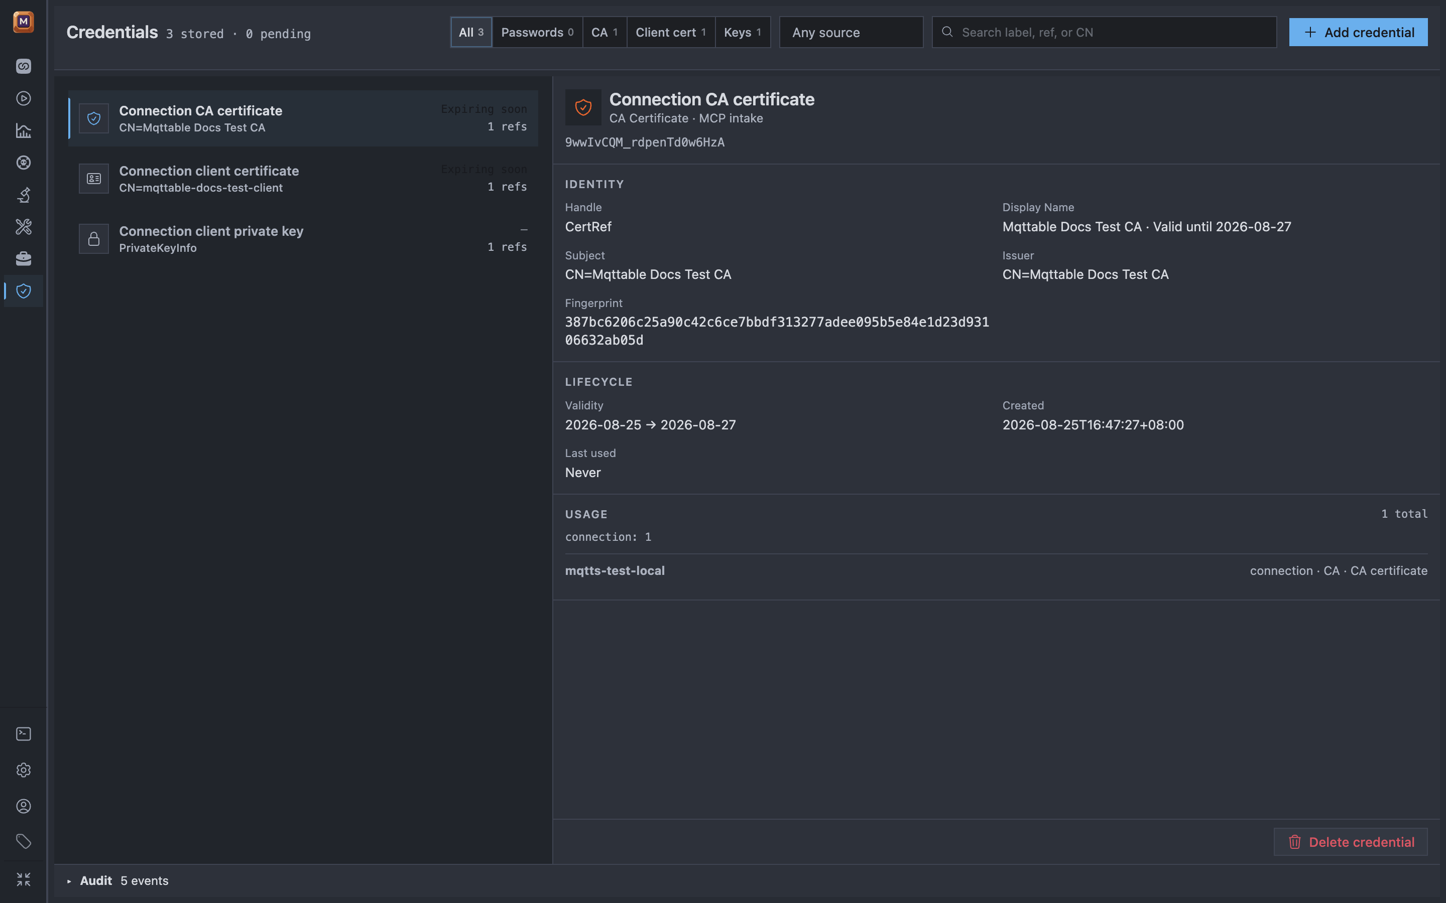This screenshot has width=1446, height=903.
Task: Click the trash icon on Delete credential
Action: (x=1295, y=842)
